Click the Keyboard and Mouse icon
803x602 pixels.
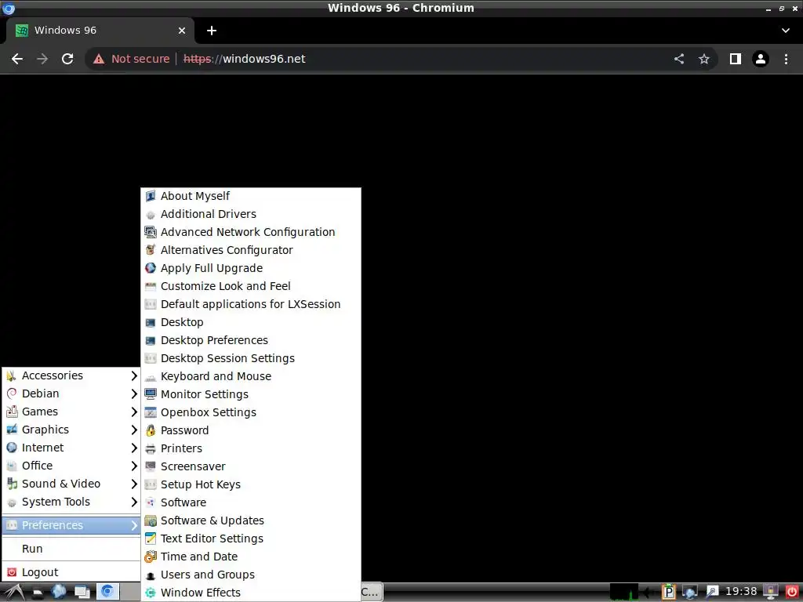click(x=150, y=377)
